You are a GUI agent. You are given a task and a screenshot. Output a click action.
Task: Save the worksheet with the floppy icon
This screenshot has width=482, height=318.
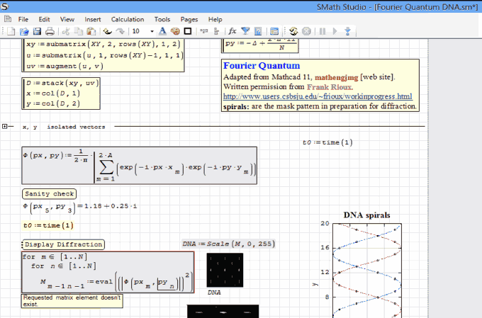[x=37, y=31]
